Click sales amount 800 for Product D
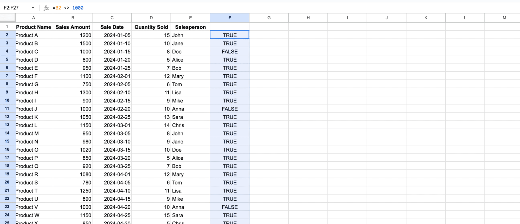The height and width of the screenshot is (224, 520). coord(73,60)
